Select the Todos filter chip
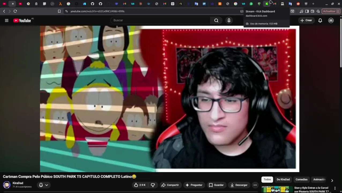The height and width of the screenshot is (193, 342). tap(267, 180)
